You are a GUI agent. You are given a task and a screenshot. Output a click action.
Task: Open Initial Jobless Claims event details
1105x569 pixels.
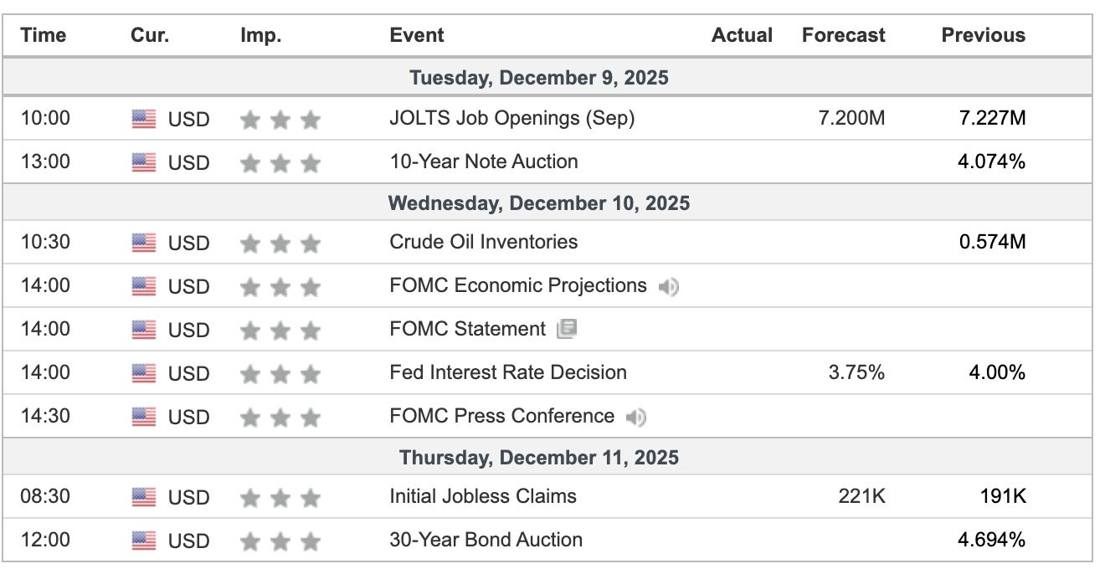[x=482, y=496]
